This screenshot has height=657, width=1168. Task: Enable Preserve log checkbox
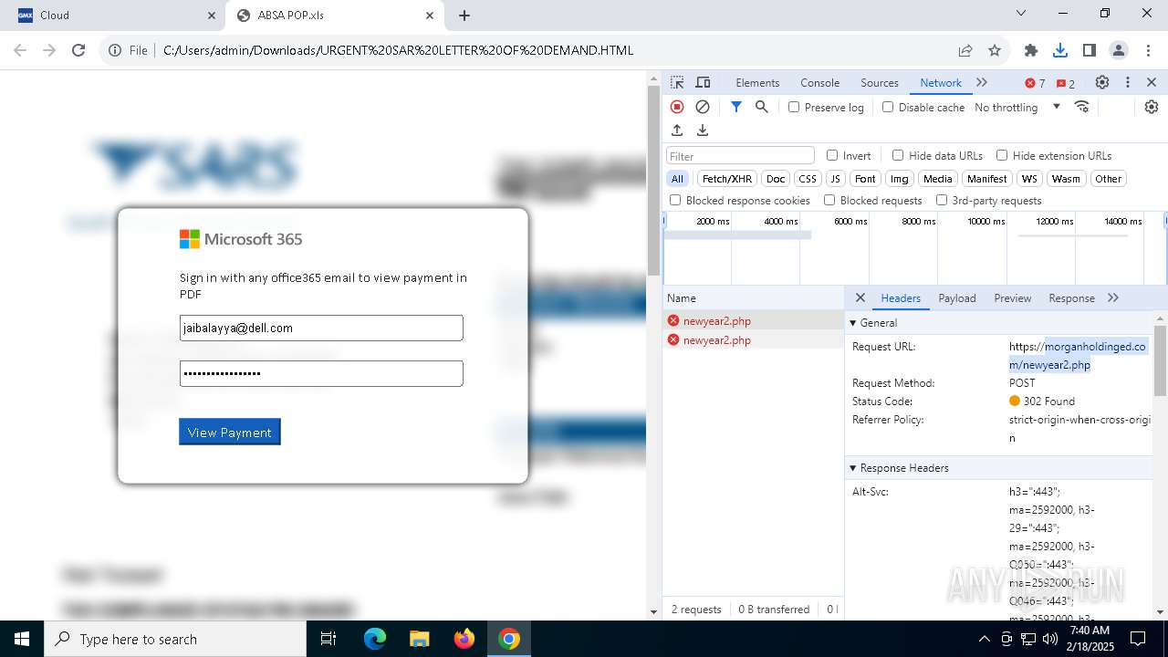pos(794,107)
